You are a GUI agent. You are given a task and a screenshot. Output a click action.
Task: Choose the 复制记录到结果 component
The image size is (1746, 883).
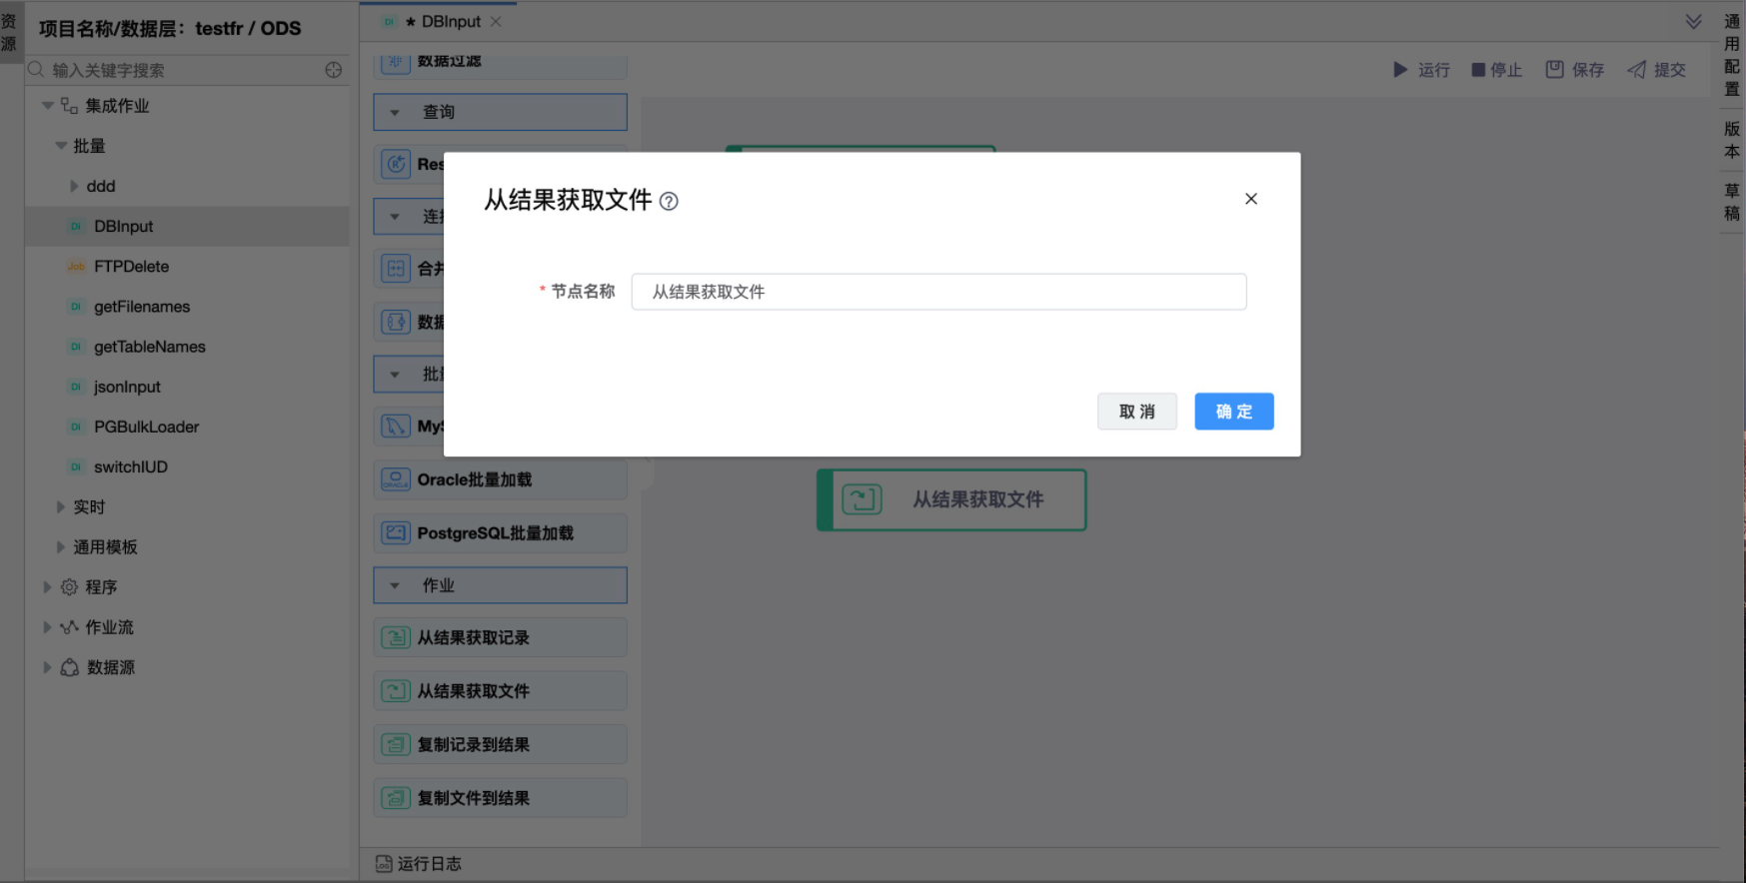tap(500, 745)
